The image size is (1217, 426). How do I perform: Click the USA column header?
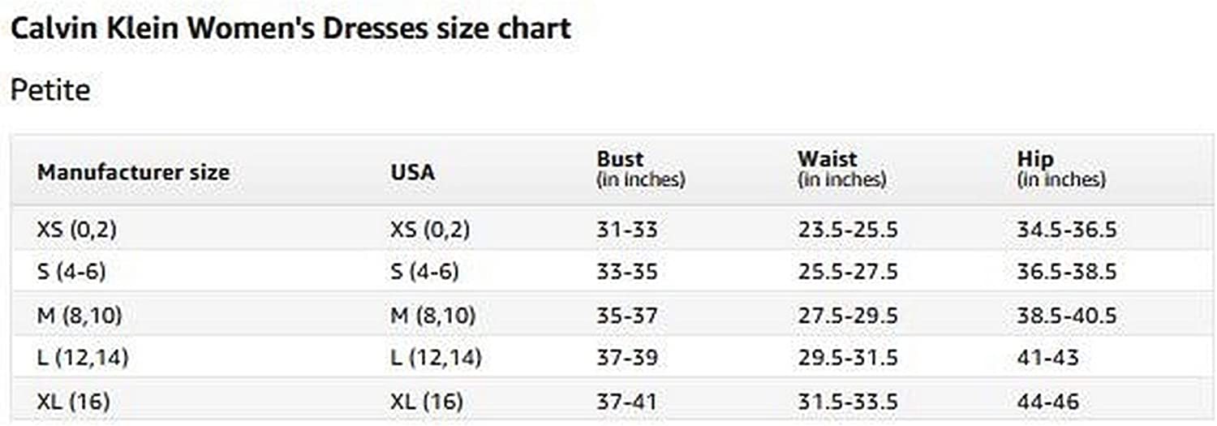click(412, 172)
